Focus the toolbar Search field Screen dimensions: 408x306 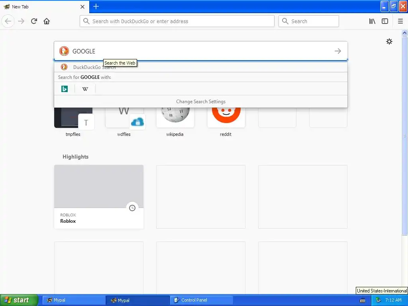(309, 21)
